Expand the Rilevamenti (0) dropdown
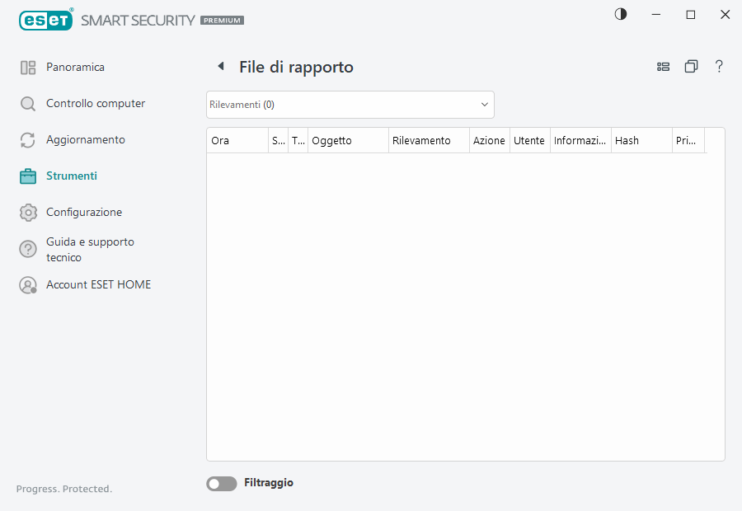The image size is (742, 511). click(350, 105)
